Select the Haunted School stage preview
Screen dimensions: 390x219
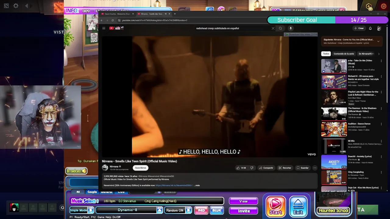click(x=334, y=204)
